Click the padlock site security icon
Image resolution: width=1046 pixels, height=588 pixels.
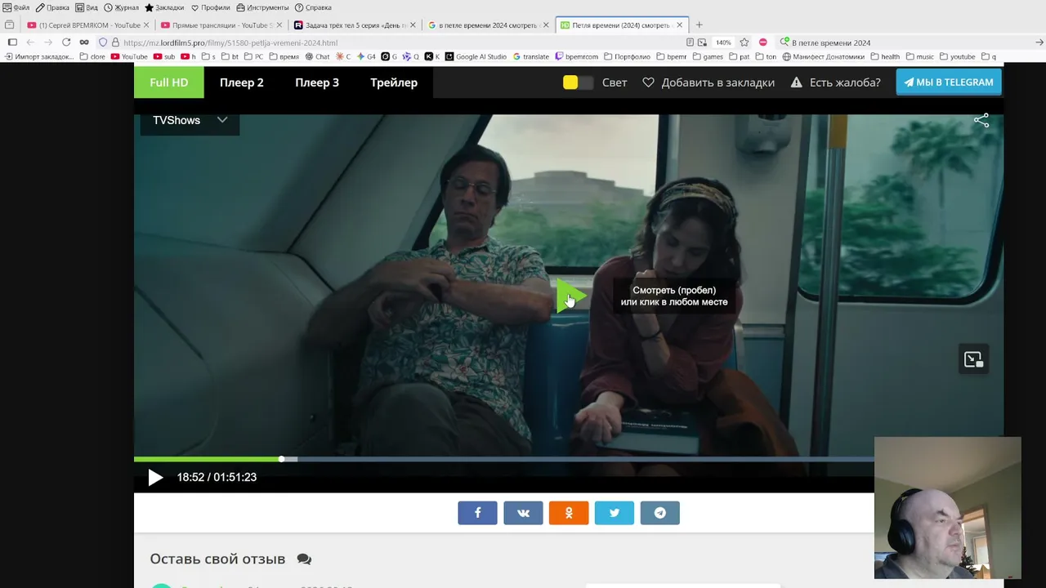(115, 42)
